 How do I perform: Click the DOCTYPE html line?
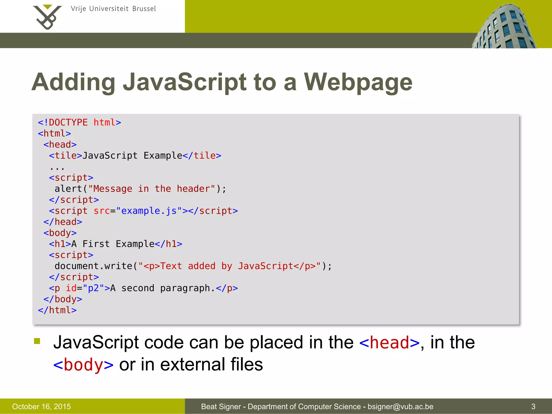point(80,122)
